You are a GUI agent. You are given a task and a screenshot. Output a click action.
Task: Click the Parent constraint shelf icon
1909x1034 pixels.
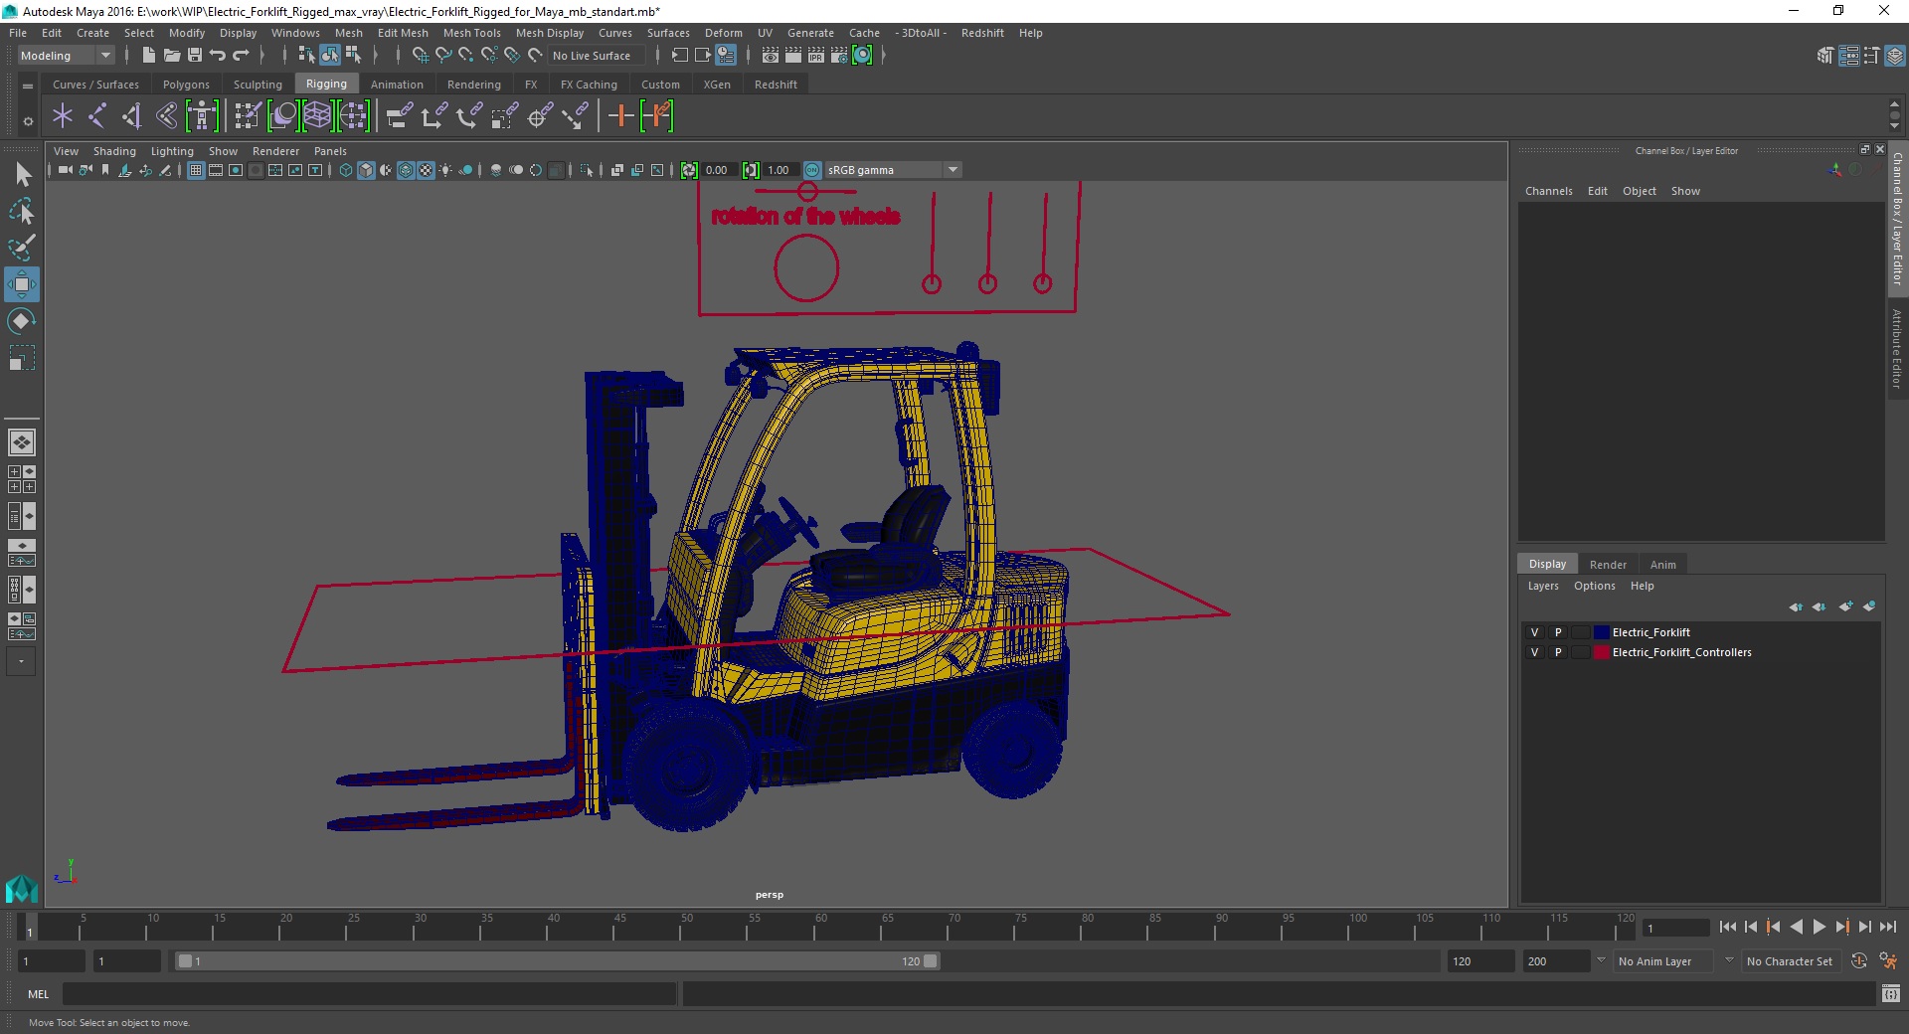399,116
